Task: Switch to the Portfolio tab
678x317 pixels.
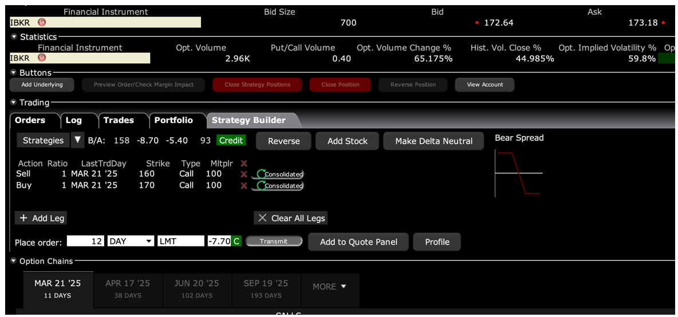Action: point(174,120)
